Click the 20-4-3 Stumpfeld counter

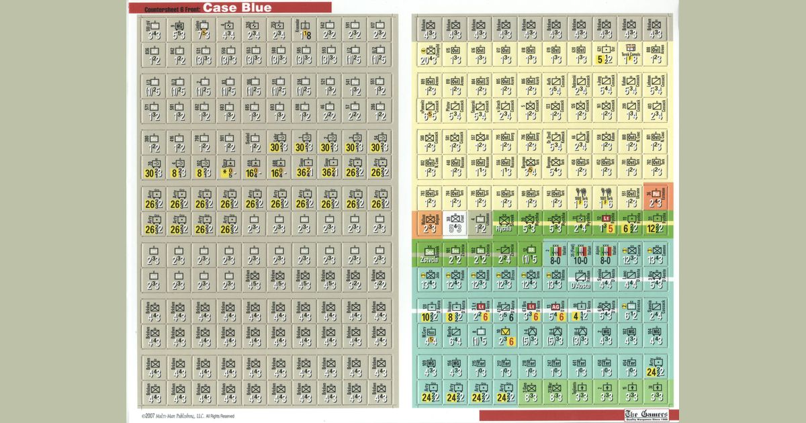(x=430, y=54)
